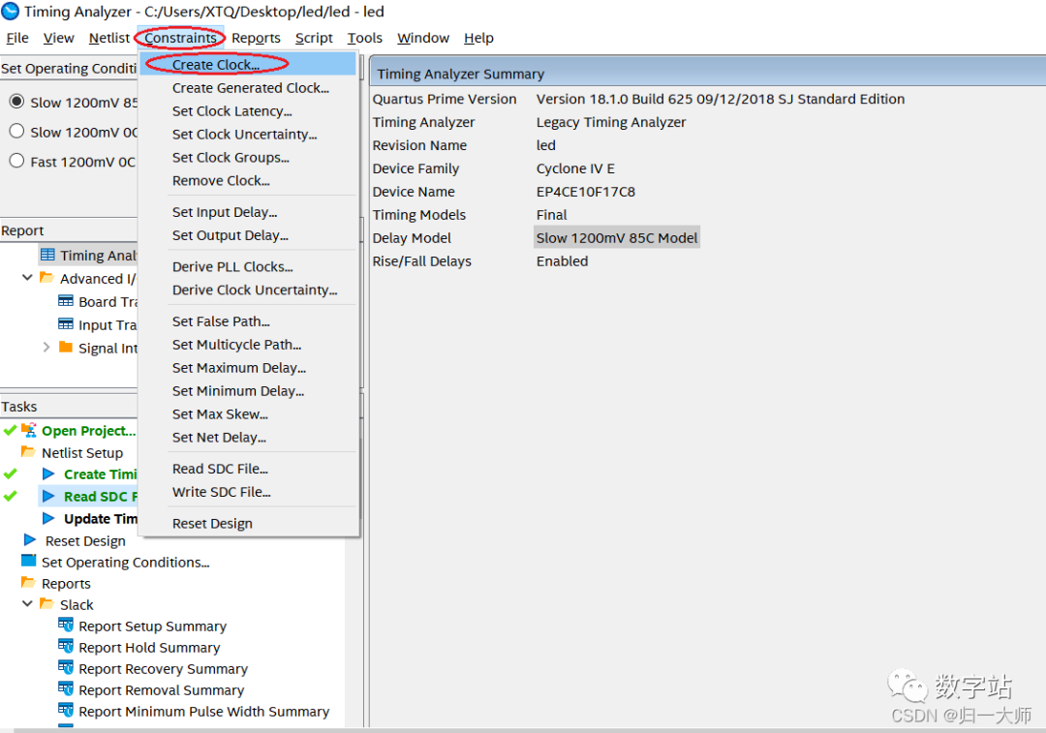Choose Set Max Skew... menu entry
The height and width of the screenshot is (733, 1046).
click(248, 414)
